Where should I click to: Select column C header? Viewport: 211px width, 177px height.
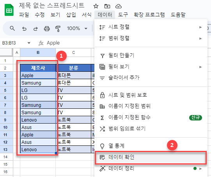(73, 53)
